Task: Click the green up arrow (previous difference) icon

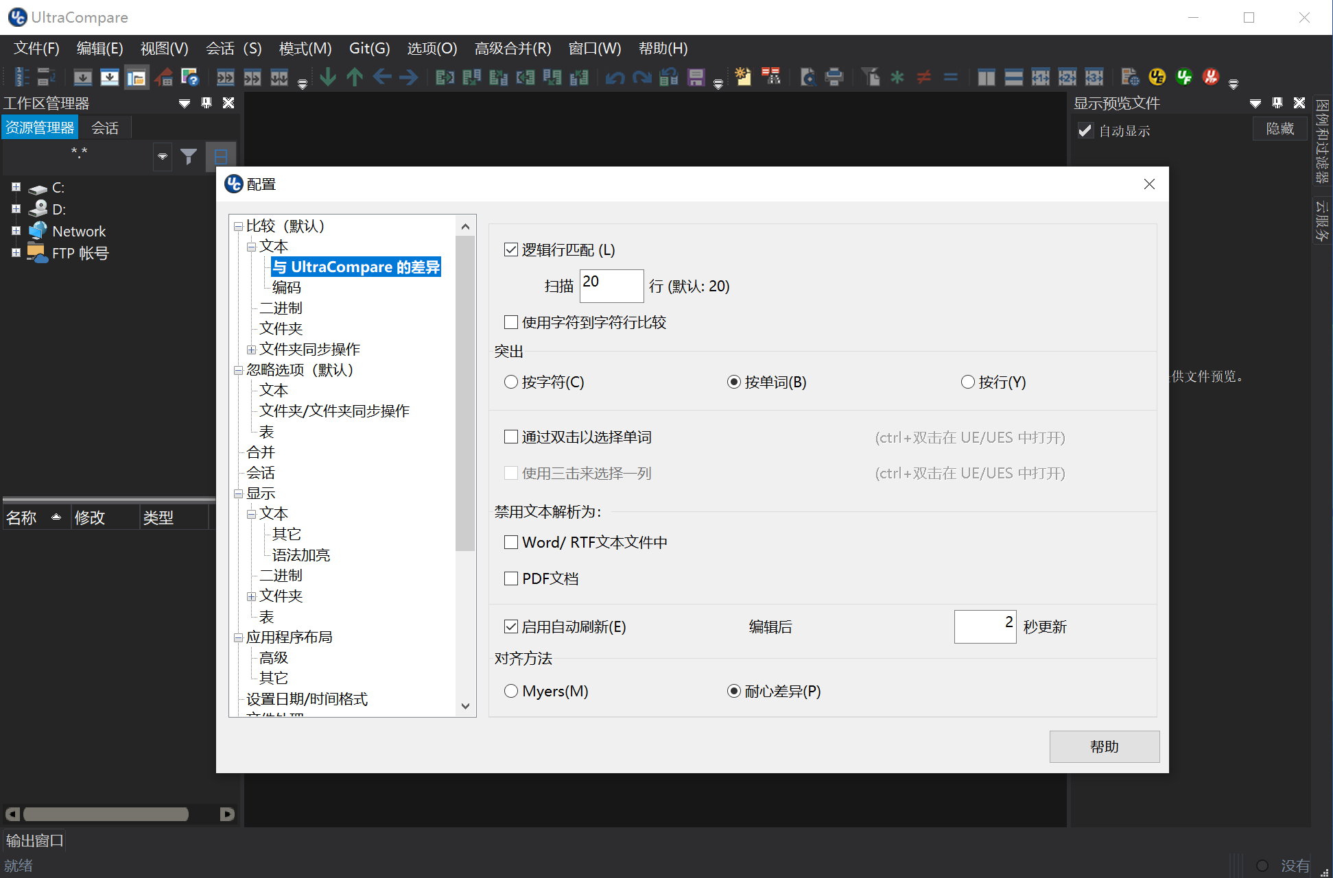Action: point(355,77)
